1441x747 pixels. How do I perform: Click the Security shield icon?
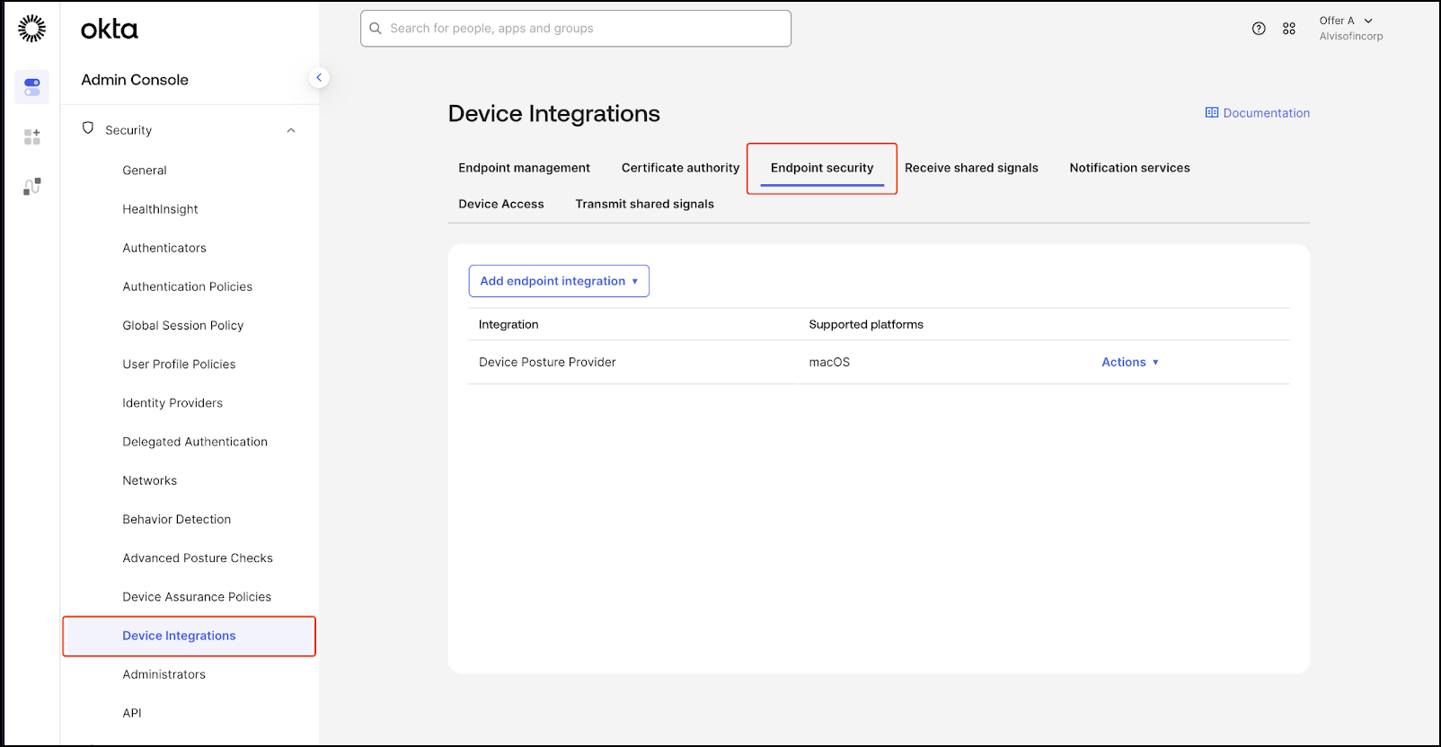click(x=88, y=128)
